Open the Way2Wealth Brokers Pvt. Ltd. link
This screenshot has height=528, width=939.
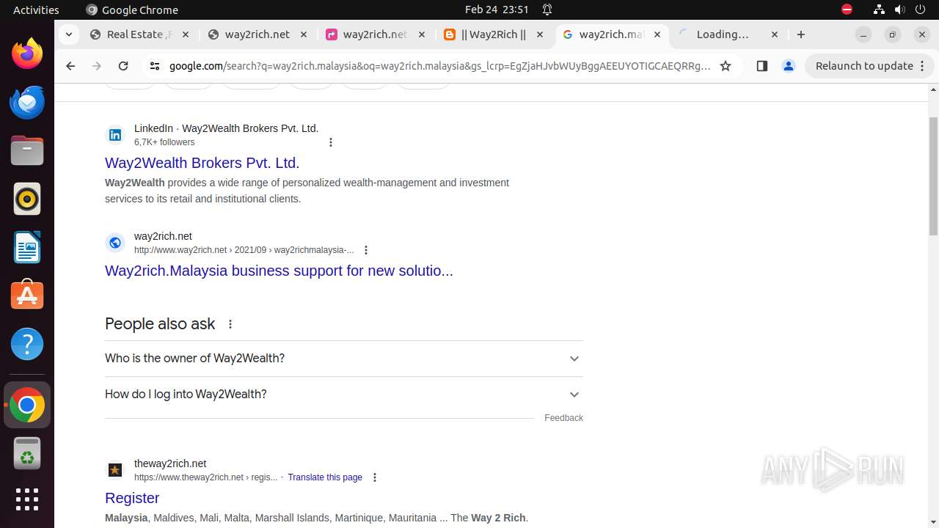click(202, 163)
